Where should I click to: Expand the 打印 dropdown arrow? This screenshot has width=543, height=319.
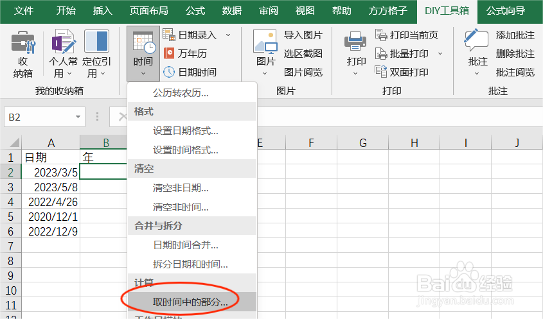355,73
